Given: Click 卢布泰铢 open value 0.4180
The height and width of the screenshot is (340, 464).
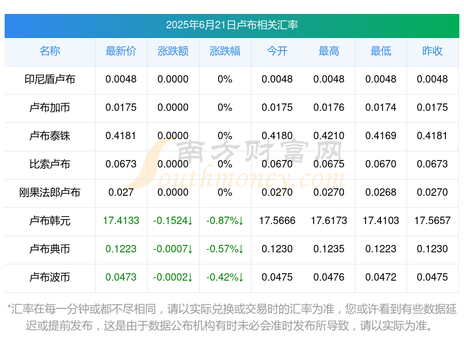Looking at the screenshot, I should 277,136.
